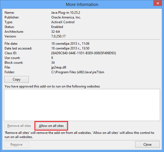This screenshot has height=152, width=164.
Task: Click the Close button
Action: [148, 144]
